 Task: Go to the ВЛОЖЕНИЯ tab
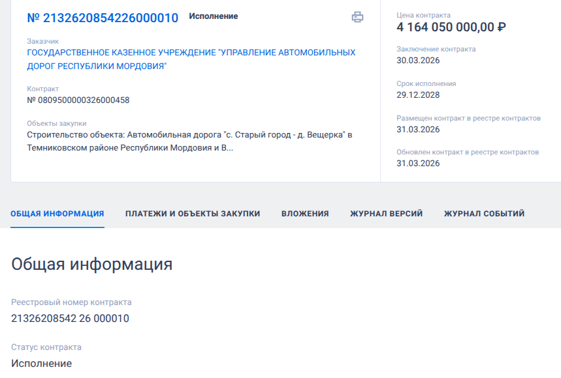[305, 214]
